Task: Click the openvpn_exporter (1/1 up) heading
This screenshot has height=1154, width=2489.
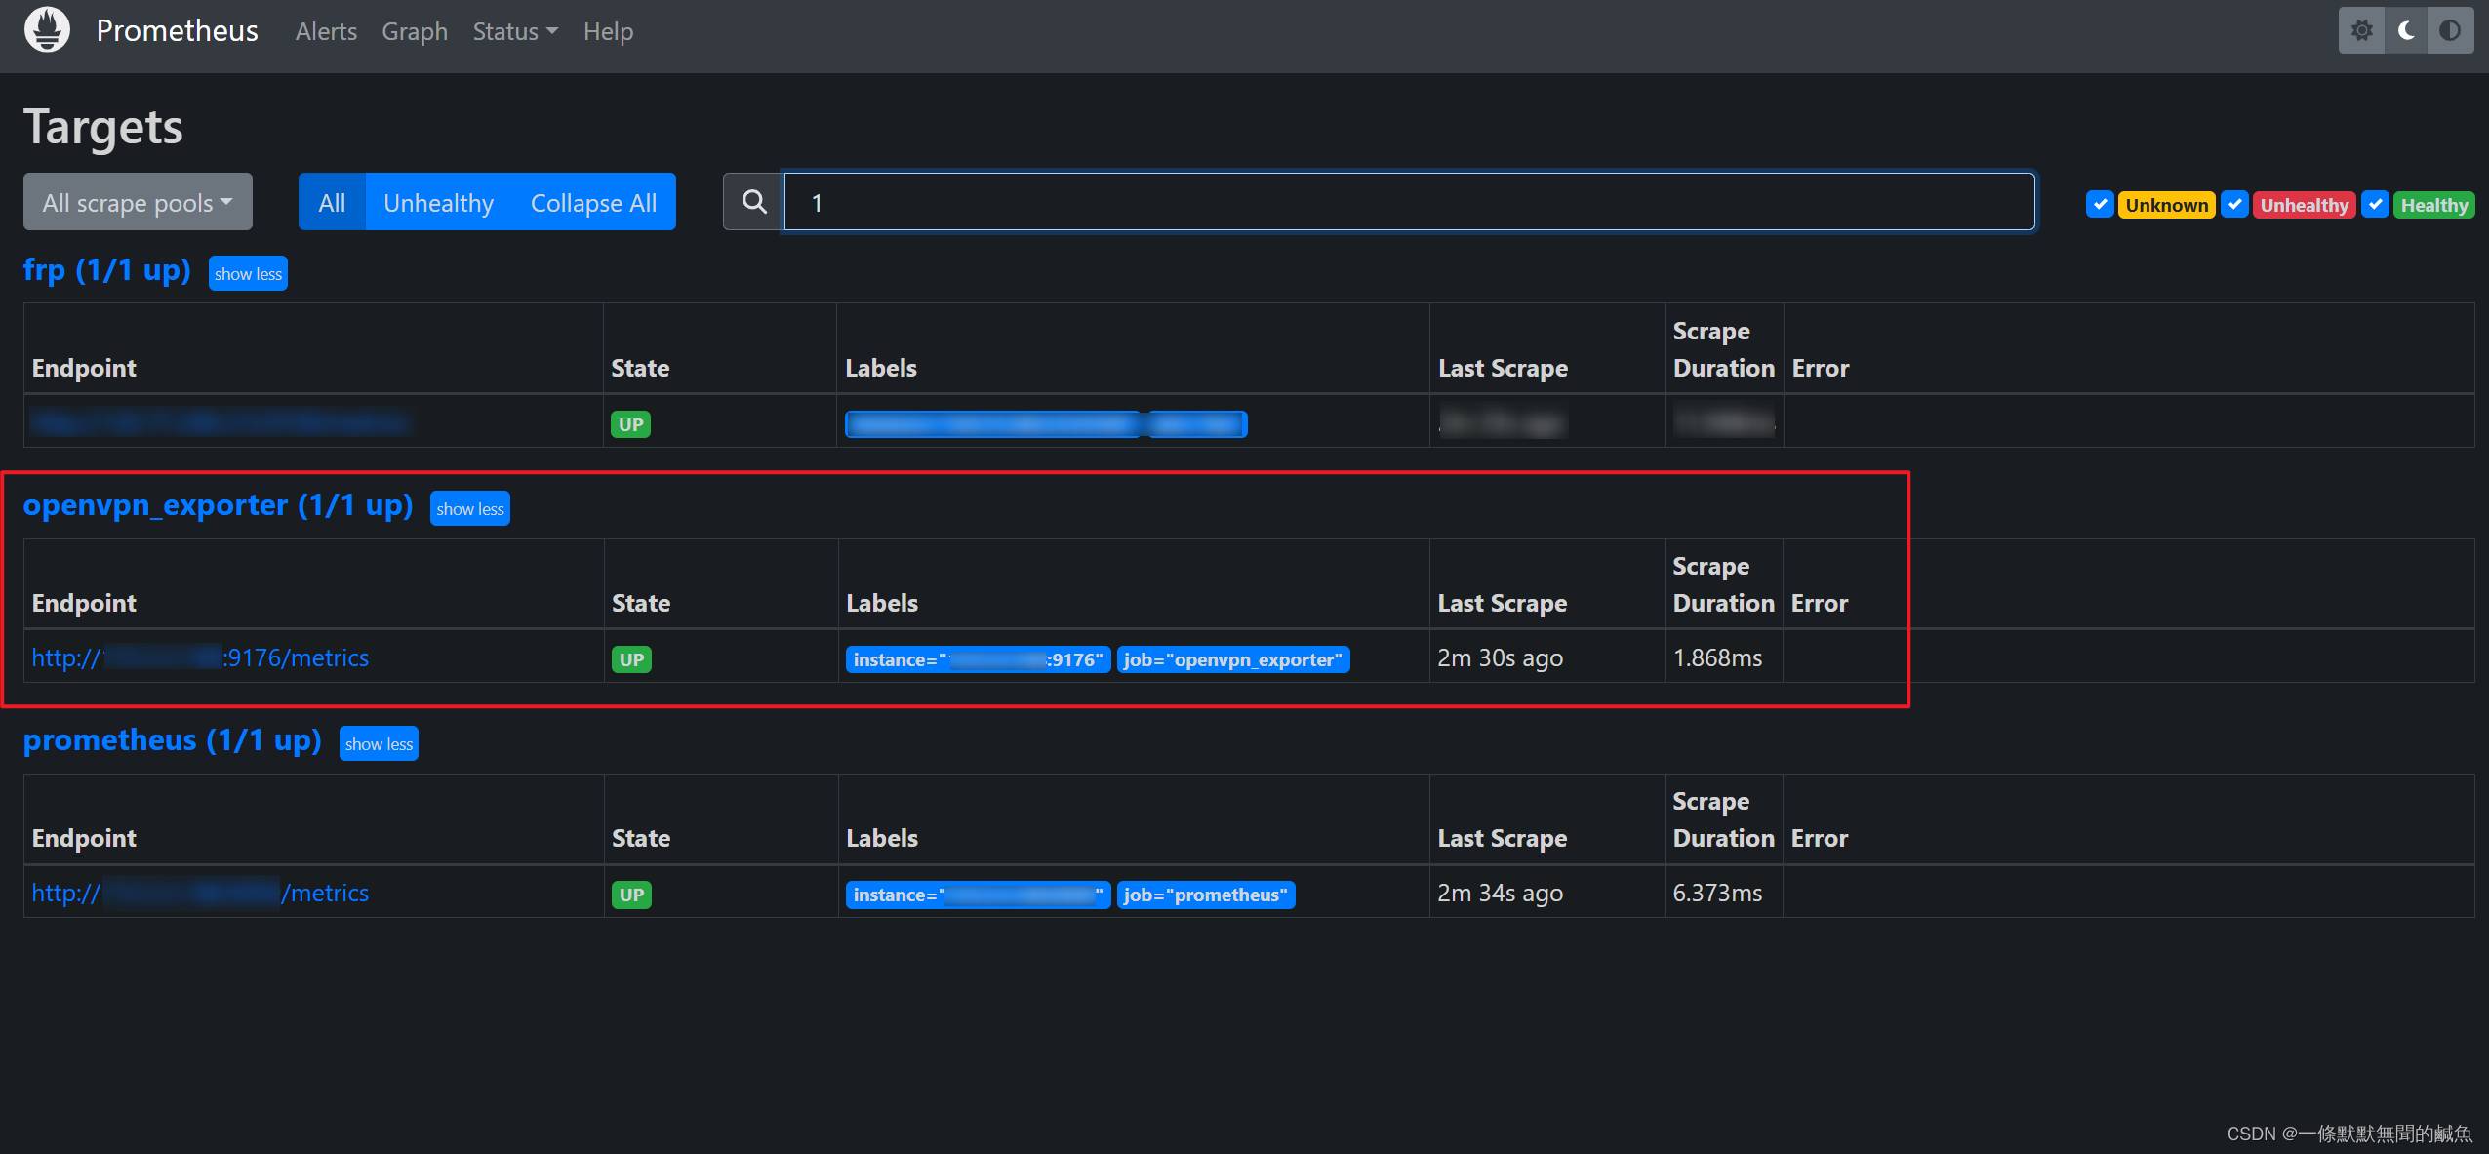Action: [x=219, y=505]
